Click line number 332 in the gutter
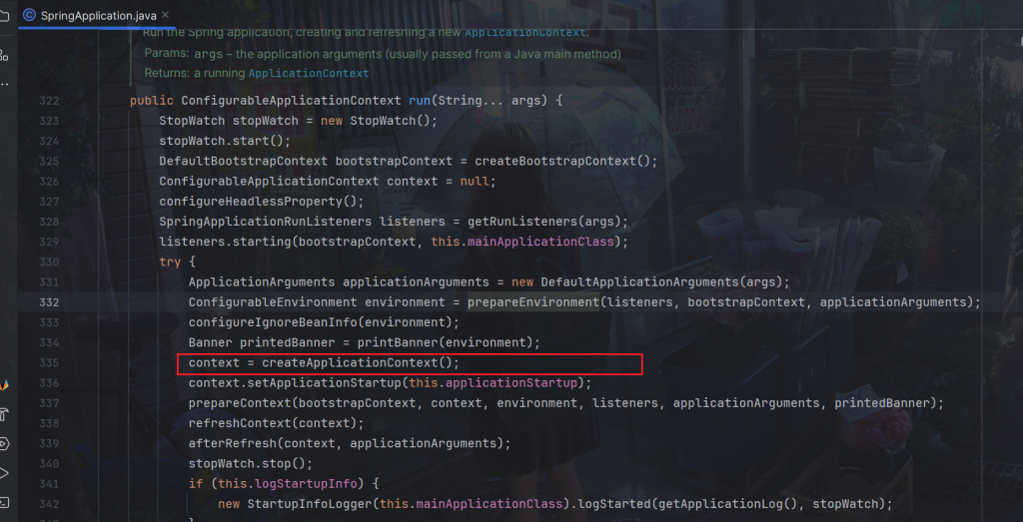The width and height of the screenshot is (1023, 522). (x=49, y=302)
